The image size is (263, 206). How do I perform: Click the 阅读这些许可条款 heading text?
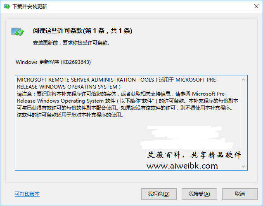click(x=83, y=31)
